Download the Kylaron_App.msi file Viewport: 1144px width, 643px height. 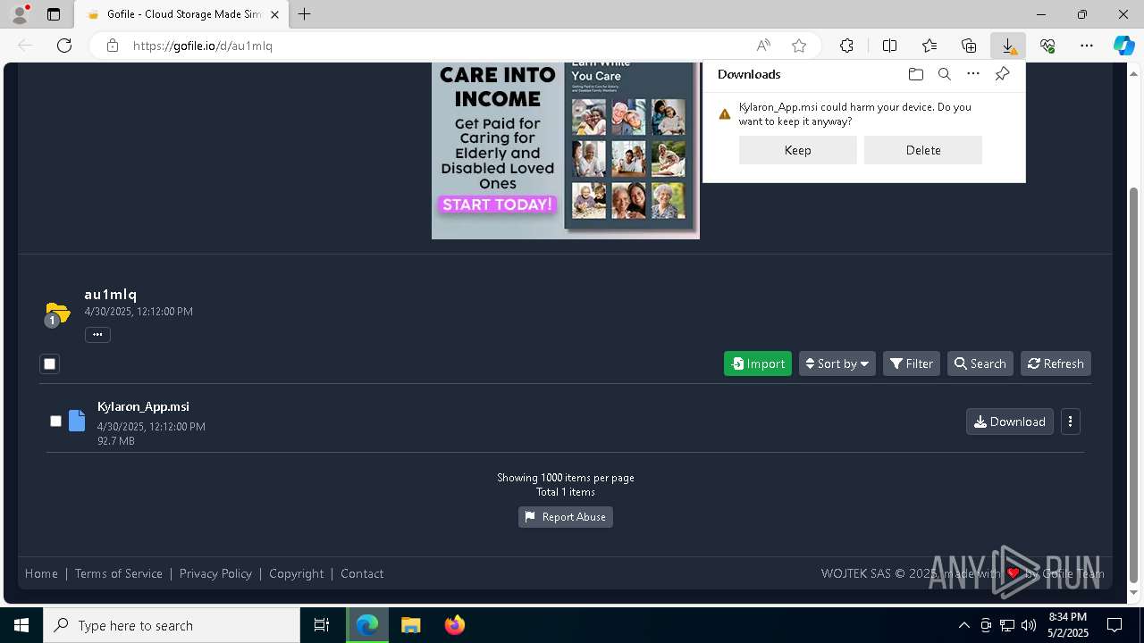[x=1010, y=422]
